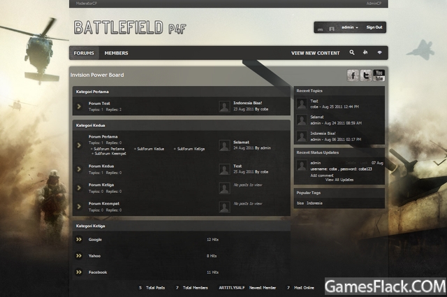This screenshot has height=297, width=447.
Task: Click the Forum Ketiga status arrow icon
Action: (x=79, y=188)
